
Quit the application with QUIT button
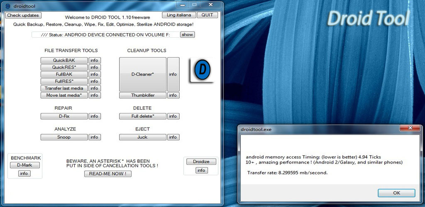(x=208, y=15)
